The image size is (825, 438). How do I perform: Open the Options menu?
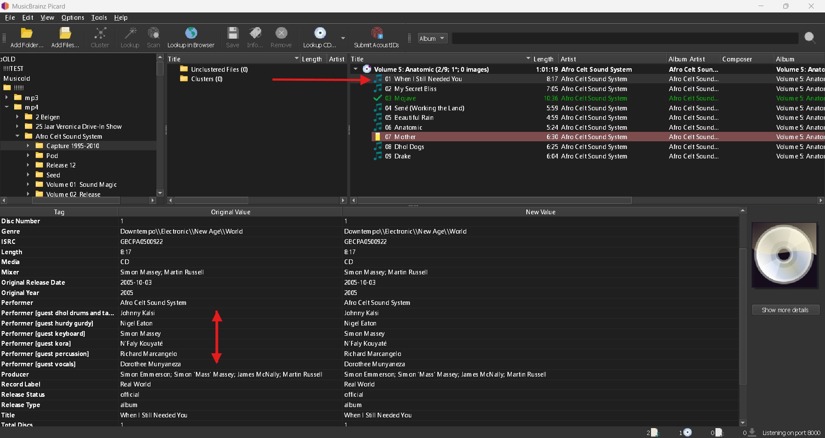[x=73, y=18]
